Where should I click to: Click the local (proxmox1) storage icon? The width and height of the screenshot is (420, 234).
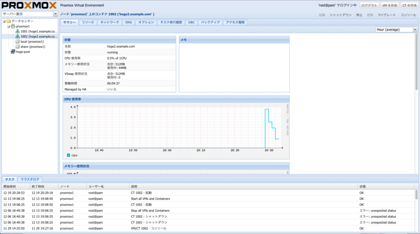(17, 41)
